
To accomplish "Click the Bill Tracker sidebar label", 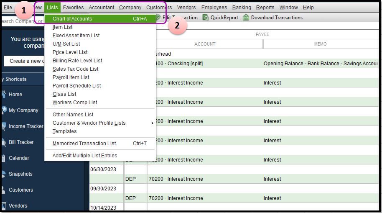I will [21, 142].
